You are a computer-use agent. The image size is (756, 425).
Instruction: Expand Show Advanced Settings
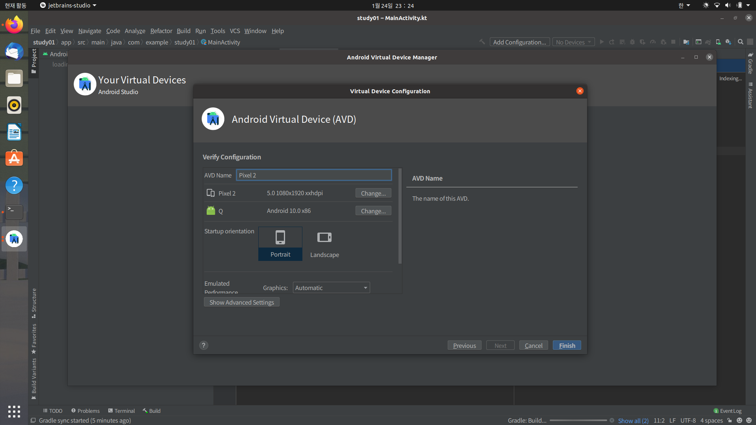point(241,302)
